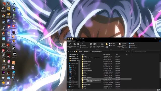Viewport: 161px width, 91px height.
Task: Select Music in navigation pane
Action: tap(72, 76)
